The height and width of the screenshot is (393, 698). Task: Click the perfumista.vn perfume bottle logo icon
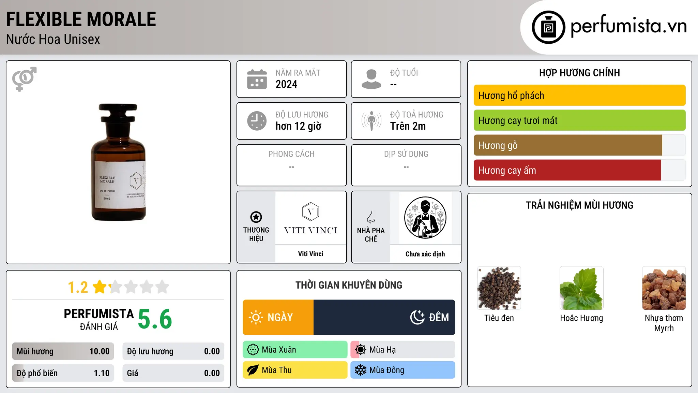[548, 27]
